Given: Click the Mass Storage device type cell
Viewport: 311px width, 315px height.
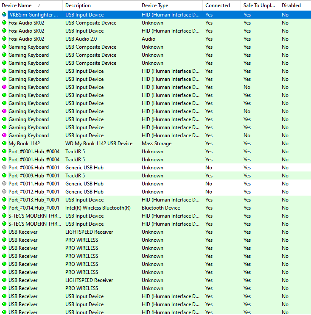Looking at the screenshot, I should click(x=157, y=144).
